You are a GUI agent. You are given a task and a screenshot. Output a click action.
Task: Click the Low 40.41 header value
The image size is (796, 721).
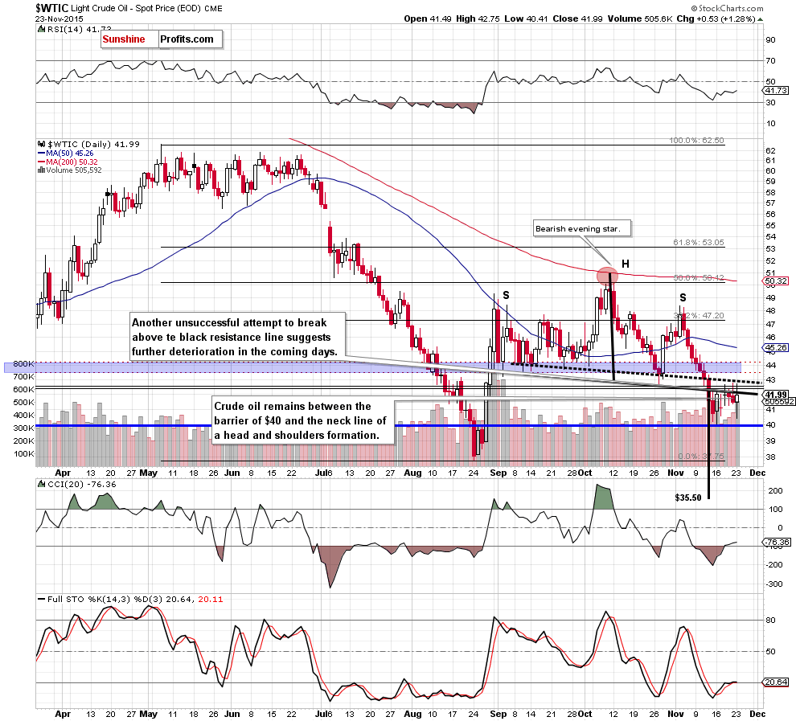pyautogui.click(x=526, y=18)
